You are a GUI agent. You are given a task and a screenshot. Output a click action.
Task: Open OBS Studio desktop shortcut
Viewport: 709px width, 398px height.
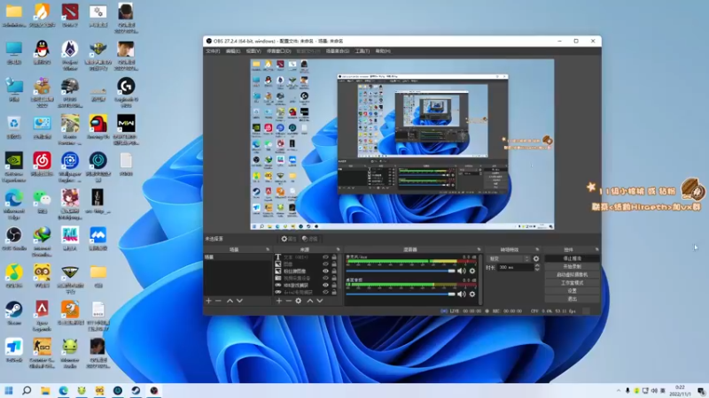[x=14, y=239]
